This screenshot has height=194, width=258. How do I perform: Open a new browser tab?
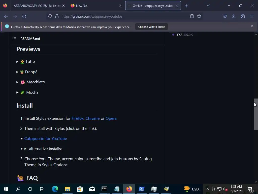[186, 6]
